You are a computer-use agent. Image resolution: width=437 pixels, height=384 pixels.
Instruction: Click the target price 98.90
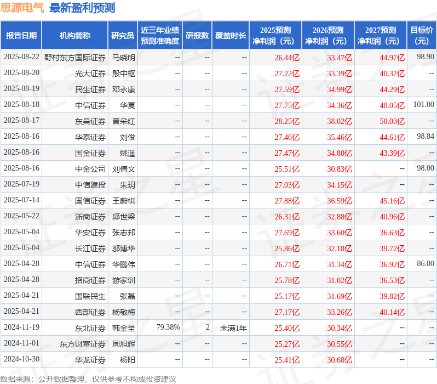(426, 57)
